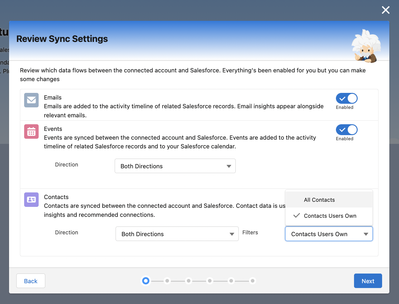Open the Contacts Direction dropdown
399x304 pixels.
click(177, 234)
